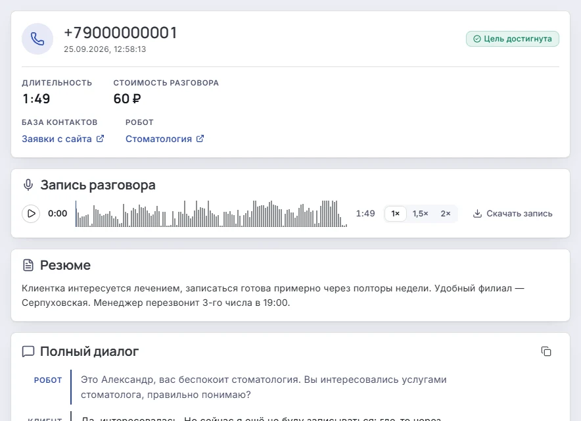
Task: Click the "БАЗА КОНТАКТОВ" label
Action: (x=60, y=122)
